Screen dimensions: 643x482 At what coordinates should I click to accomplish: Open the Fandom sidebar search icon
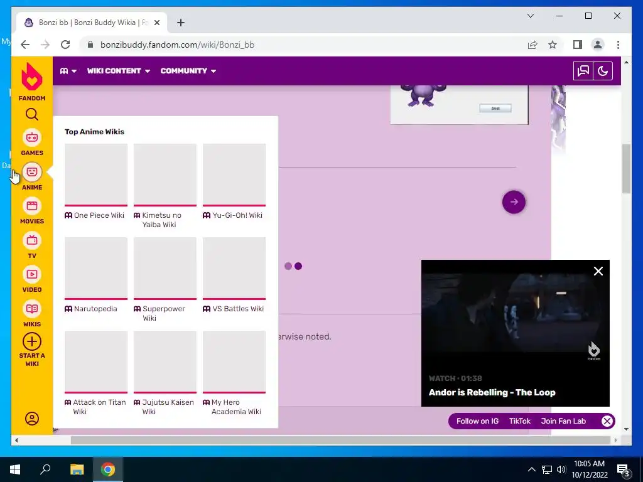(x=32, y=114)
